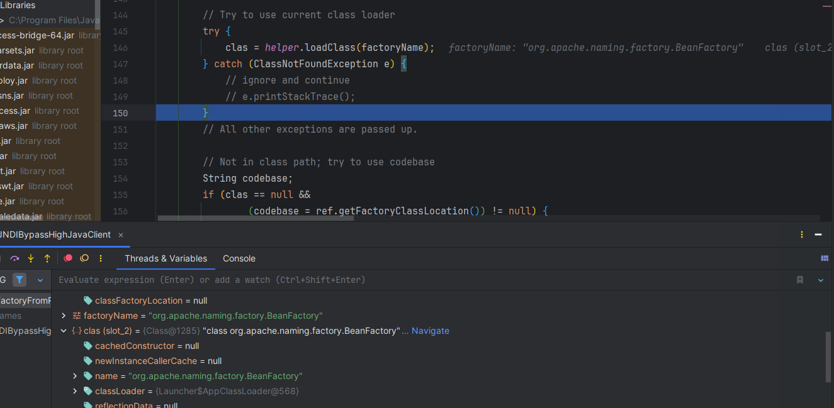Expand the classLoader field node
This screenshot has width=834, height=408.
(75, 391)
